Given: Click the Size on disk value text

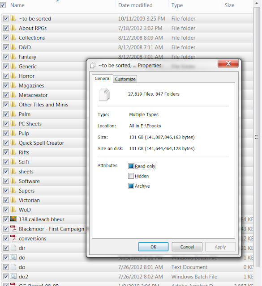Looking at the screenshot, I should [x=162, y=148].
